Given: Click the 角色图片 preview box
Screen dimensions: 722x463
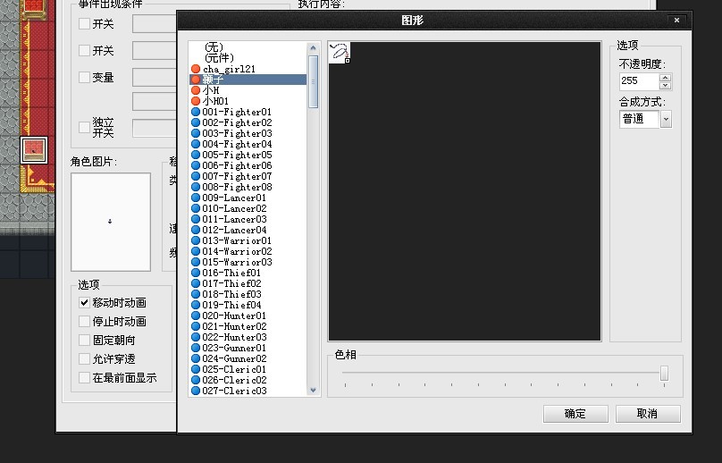Looking at the screenshot, I should coord(111,222).
